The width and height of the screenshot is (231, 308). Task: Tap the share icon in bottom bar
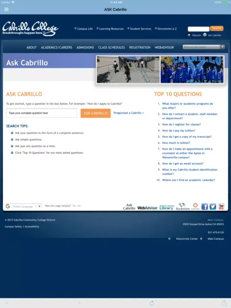point(224,303)
